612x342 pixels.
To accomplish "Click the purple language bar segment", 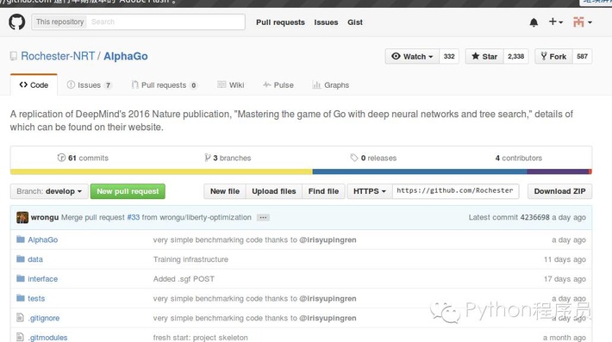I will pyautogui.click(x=558, y=171).
